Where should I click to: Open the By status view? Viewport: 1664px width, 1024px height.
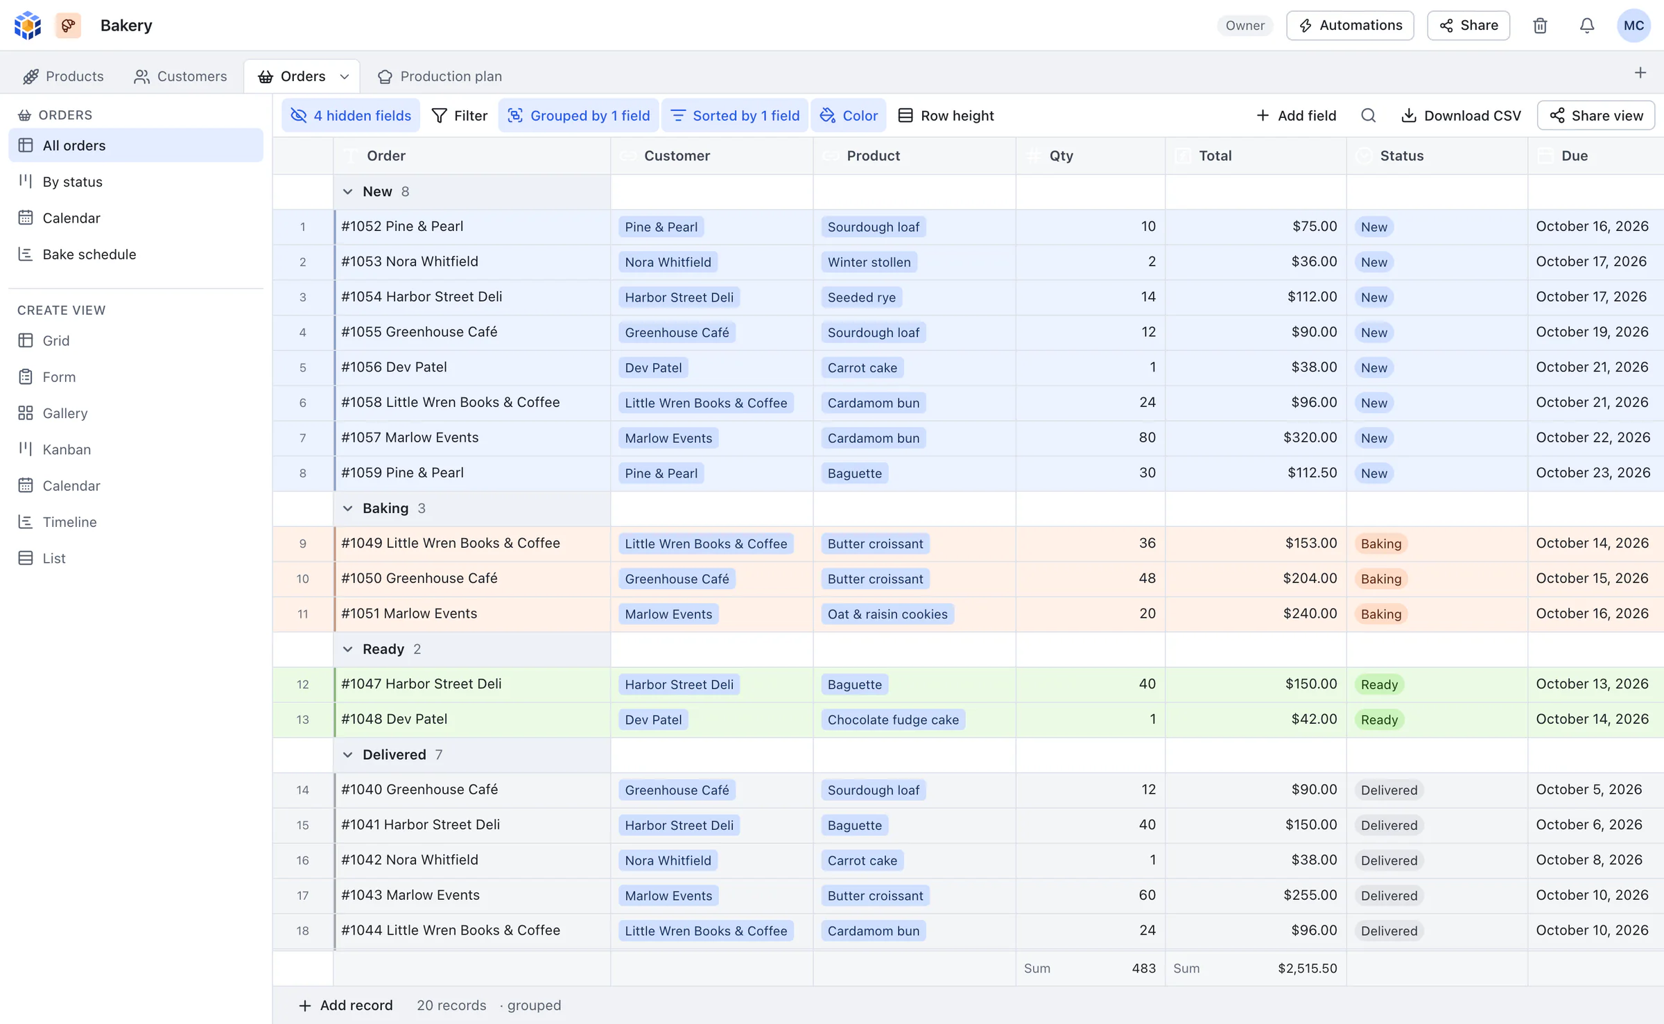(x=135, y=182)
